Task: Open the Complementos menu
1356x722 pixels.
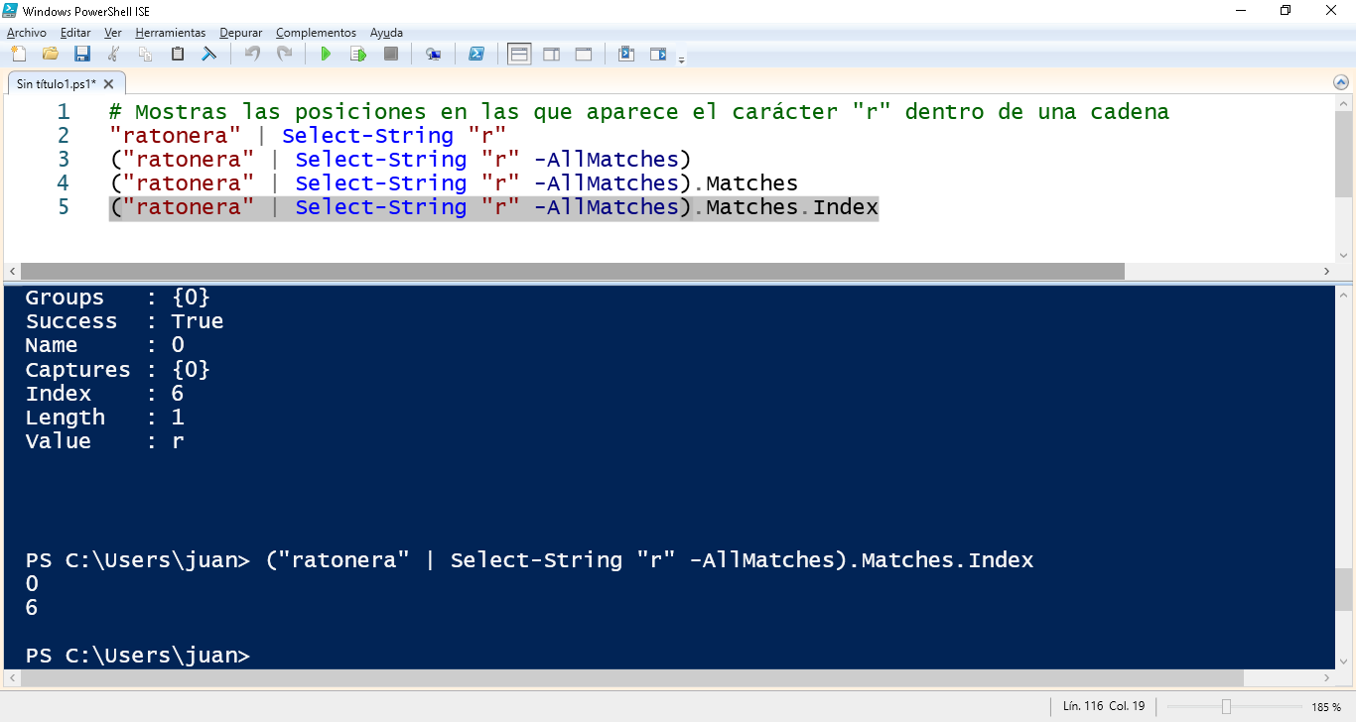Action: [x=316, y=33]
